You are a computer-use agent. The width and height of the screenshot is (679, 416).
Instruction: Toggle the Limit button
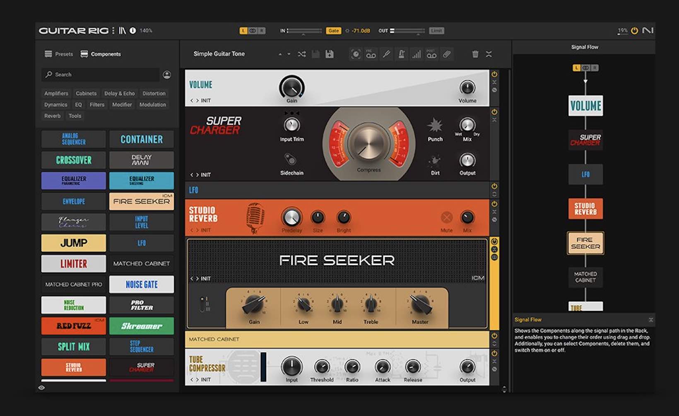[436, 31]
